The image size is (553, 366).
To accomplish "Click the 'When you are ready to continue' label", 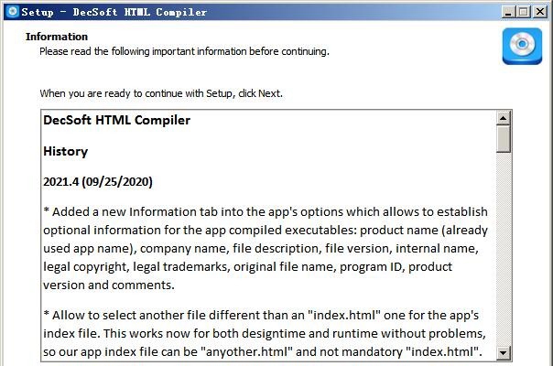I will click(161, 93).
